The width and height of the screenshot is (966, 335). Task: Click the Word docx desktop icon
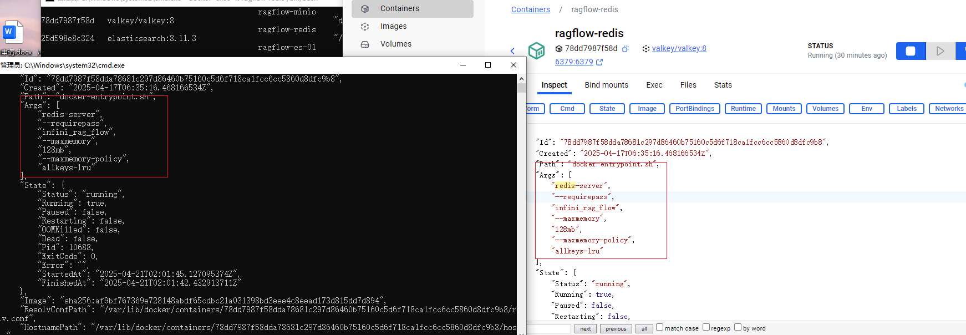click(13, 32)
